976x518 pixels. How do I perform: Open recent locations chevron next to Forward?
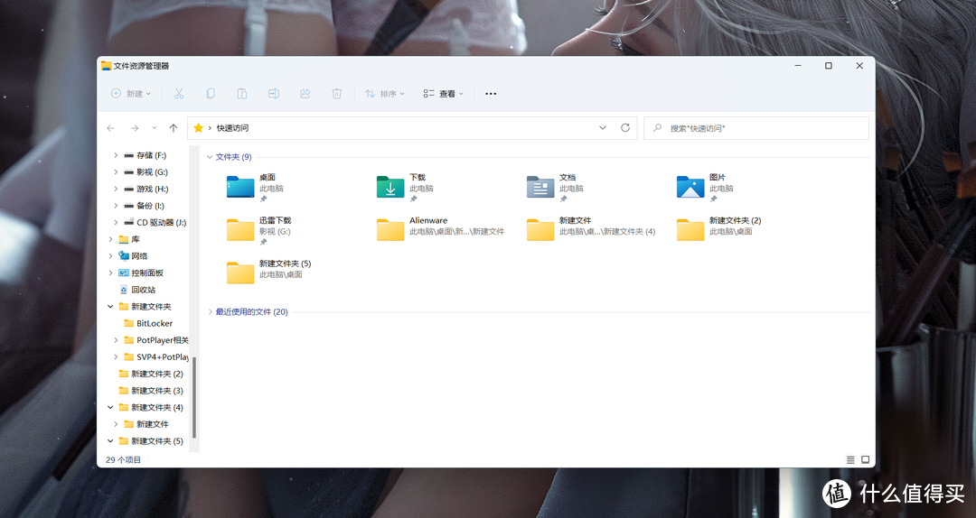pyautogui.click(x=155, y=128)
